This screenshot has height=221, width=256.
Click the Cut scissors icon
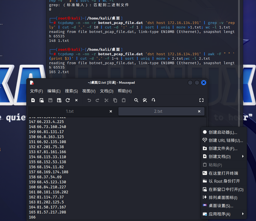coord(106,100)
